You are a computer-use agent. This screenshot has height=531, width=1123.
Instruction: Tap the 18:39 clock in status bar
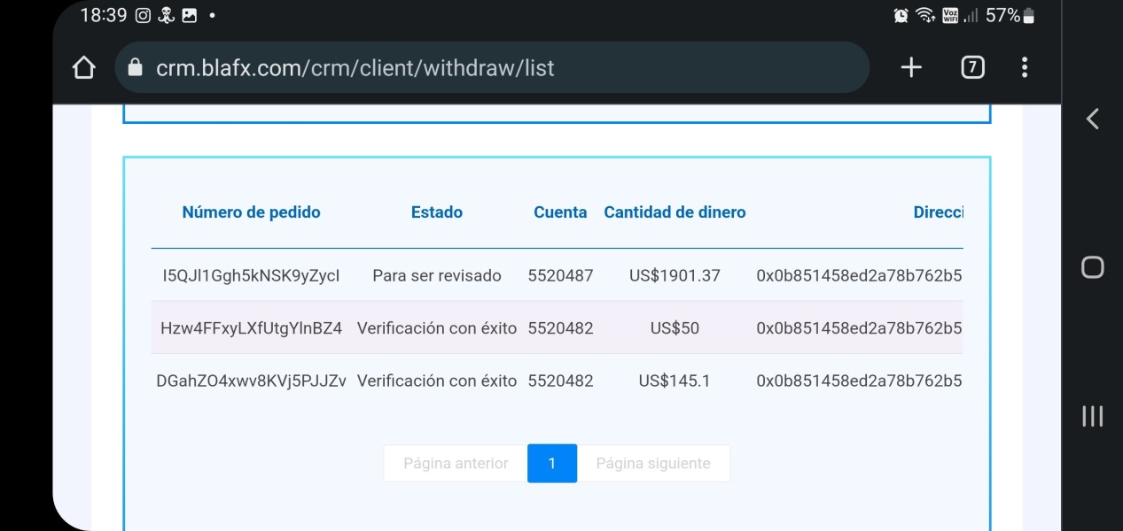point(104,15)
